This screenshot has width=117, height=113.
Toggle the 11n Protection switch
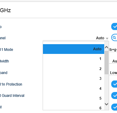coord(114,84)
